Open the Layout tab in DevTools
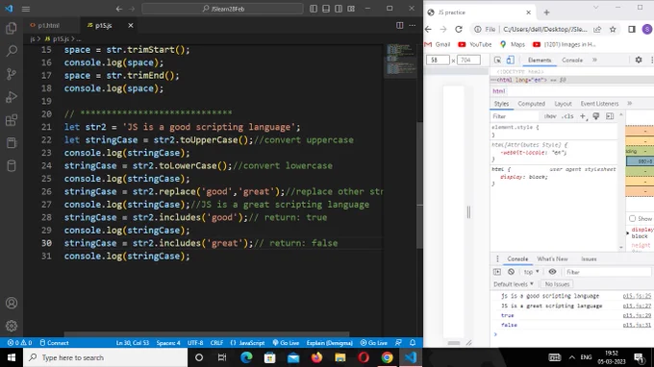This screenshot has width=654, height=367. coord(563,104)
